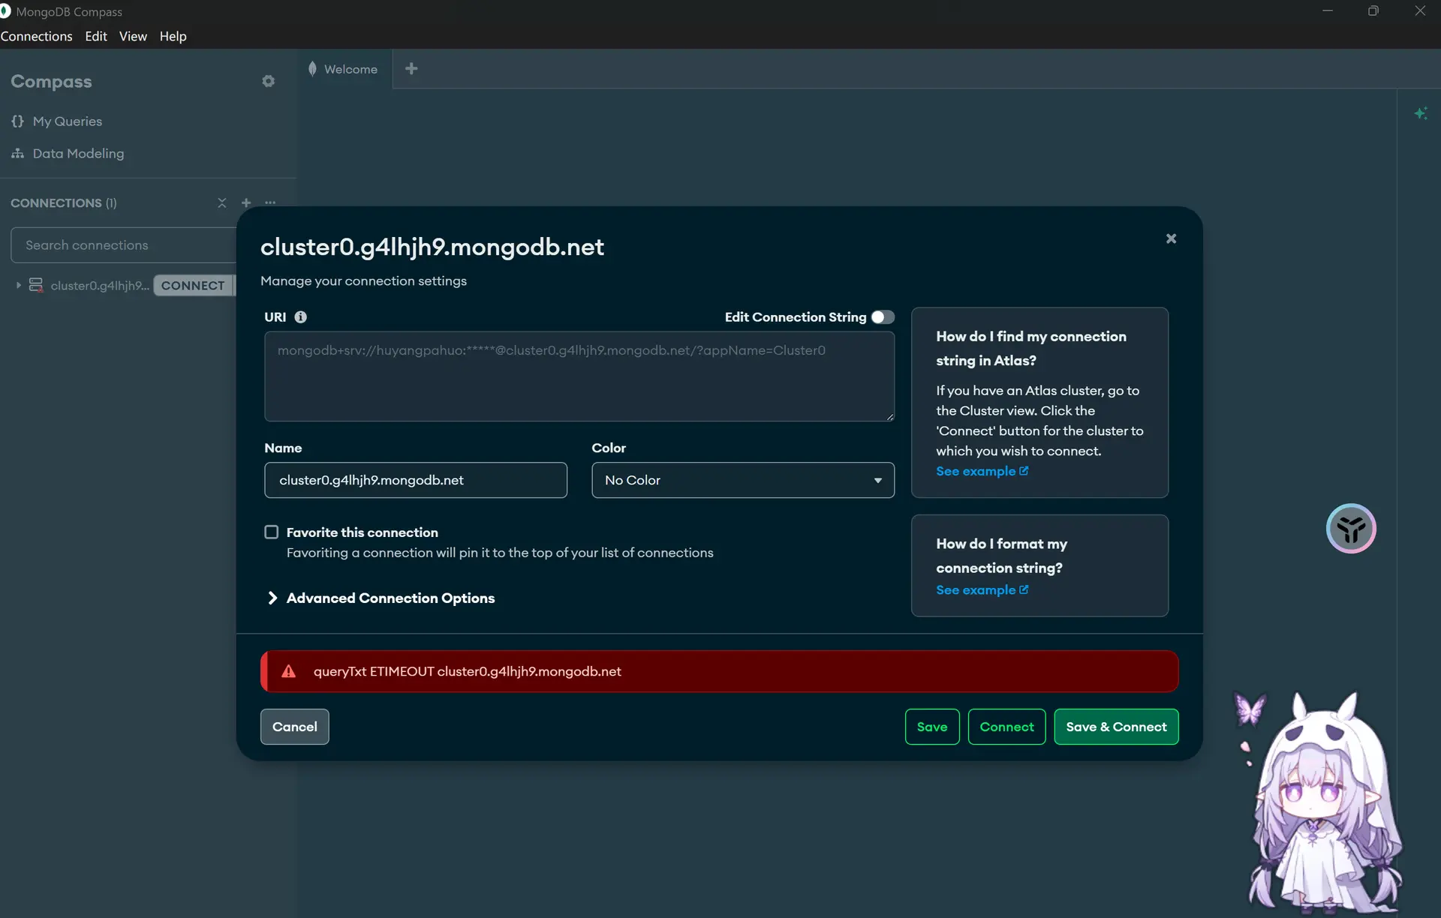Expand the cluster0 connection tree arrow
The height and width of the screenshot is (918, 1441).
[18, 285]
